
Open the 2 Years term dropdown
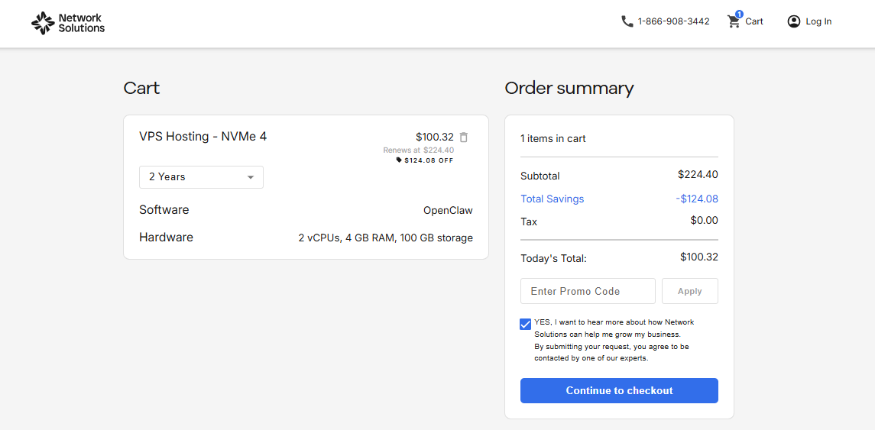pyautogui.click(x=201, y=176)
